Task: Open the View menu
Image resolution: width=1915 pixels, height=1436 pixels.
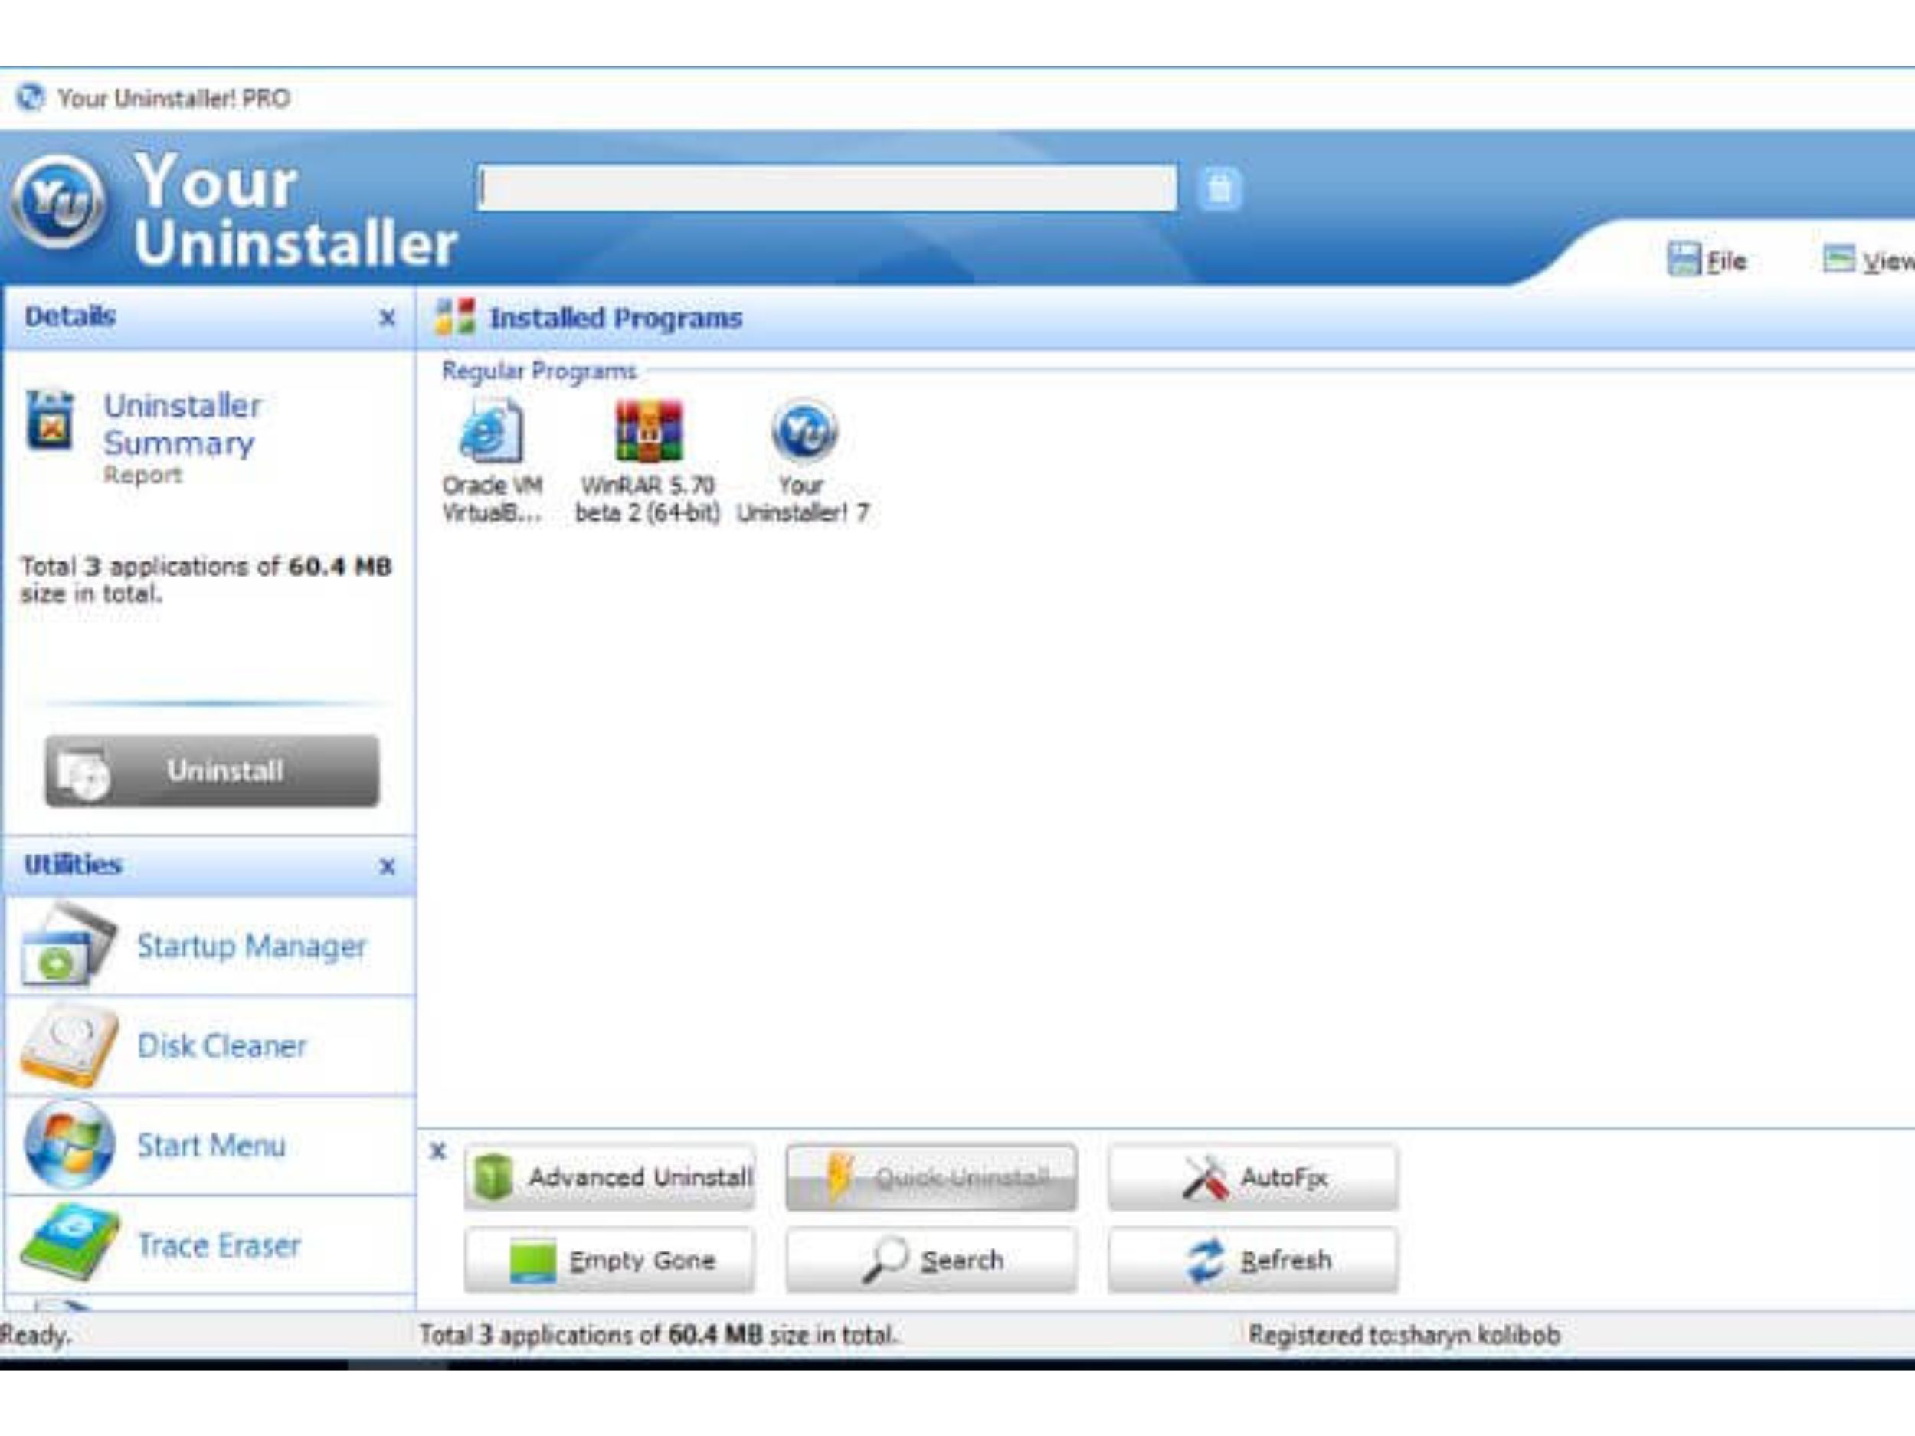Action: [1868, 260]
